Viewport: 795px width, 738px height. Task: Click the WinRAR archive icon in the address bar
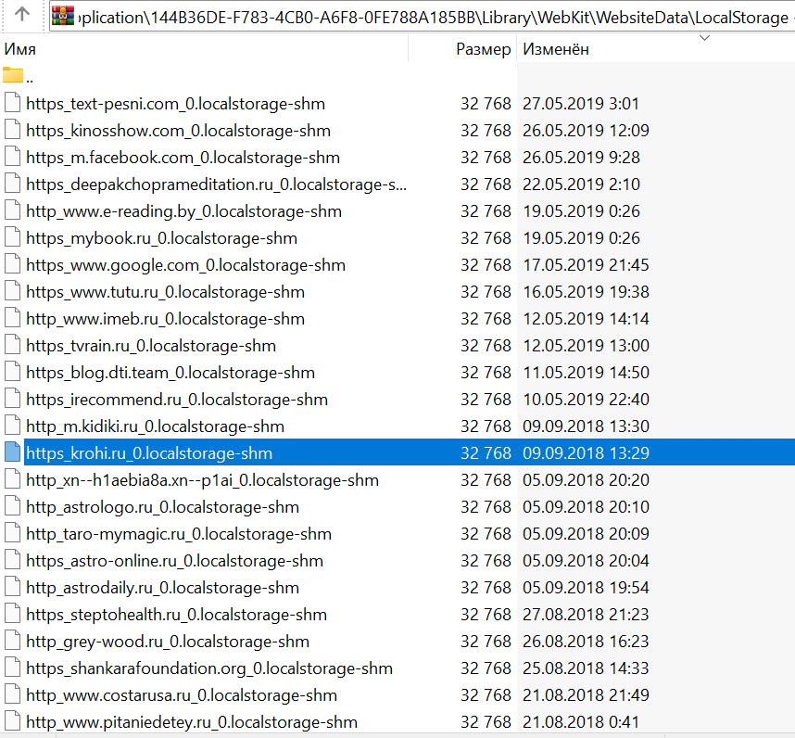[x=63, y=16]
